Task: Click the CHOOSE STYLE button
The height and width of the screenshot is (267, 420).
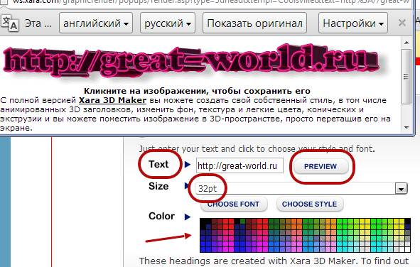Action: pyautogui.click(x=310, y=204)
